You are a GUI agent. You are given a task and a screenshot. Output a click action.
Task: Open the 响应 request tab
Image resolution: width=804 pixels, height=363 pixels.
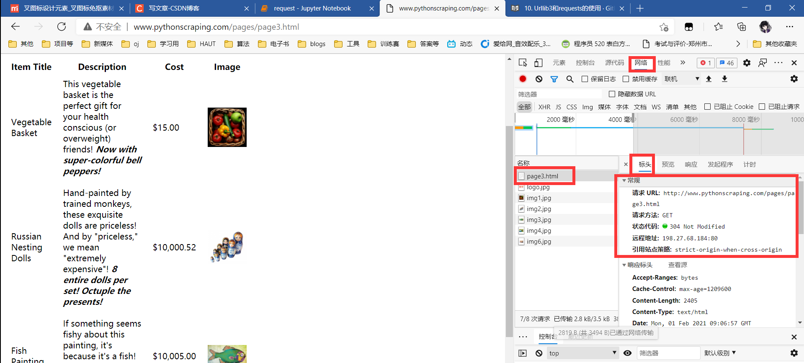point(691,165)
